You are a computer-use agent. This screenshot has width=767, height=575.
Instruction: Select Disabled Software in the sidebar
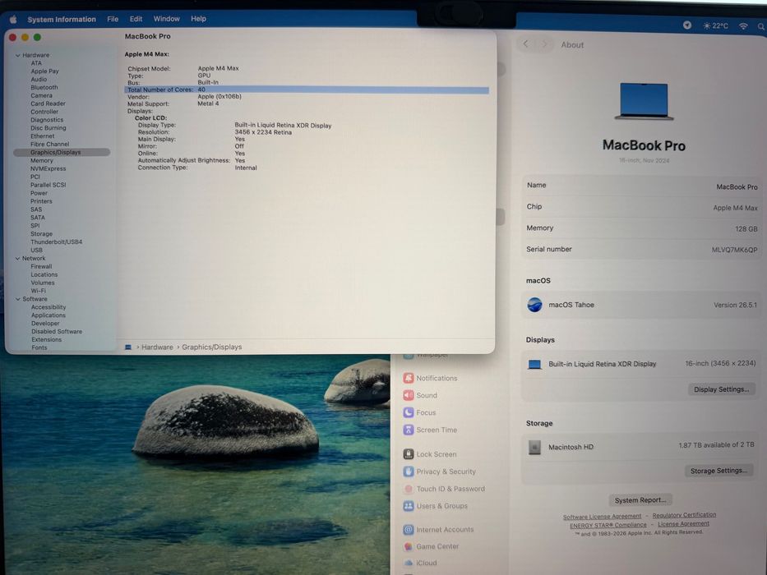pyautogui.click(x=57, y=332)
